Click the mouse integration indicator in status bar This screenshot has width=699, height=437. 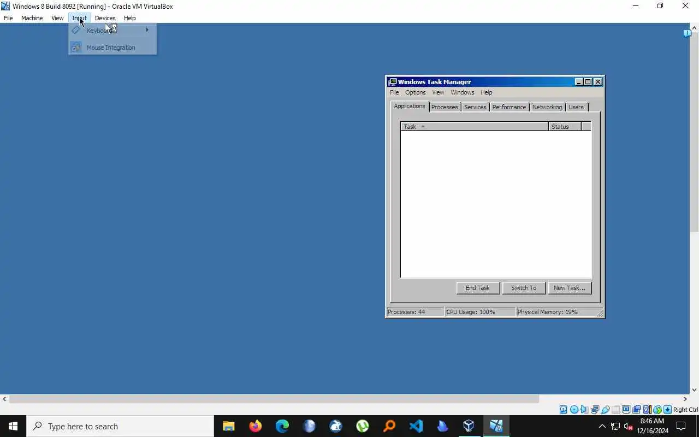(657, 410)
